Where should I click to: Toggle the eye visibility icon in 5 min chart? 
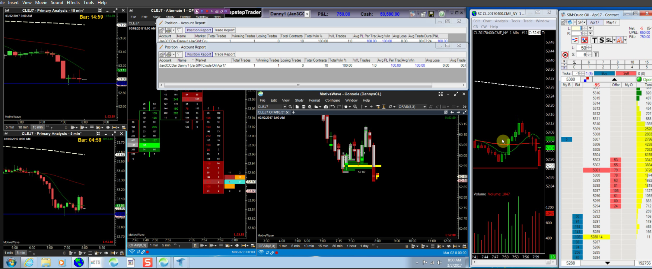tap(106, 253)
